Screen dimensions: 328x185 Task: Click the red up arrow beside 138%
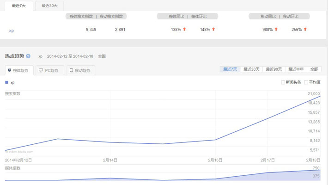pyautogui.click(x=185, y=30)
